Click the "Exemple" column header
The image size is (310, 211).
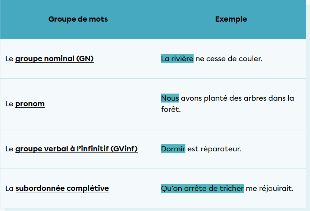(231, 19)
